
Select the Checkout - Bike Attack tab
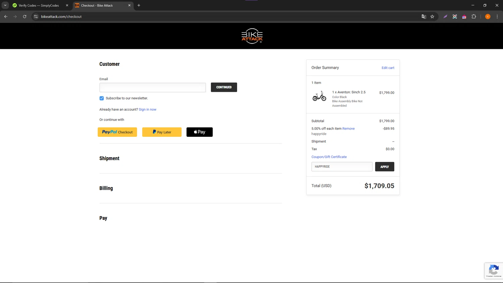click(103, 5)
